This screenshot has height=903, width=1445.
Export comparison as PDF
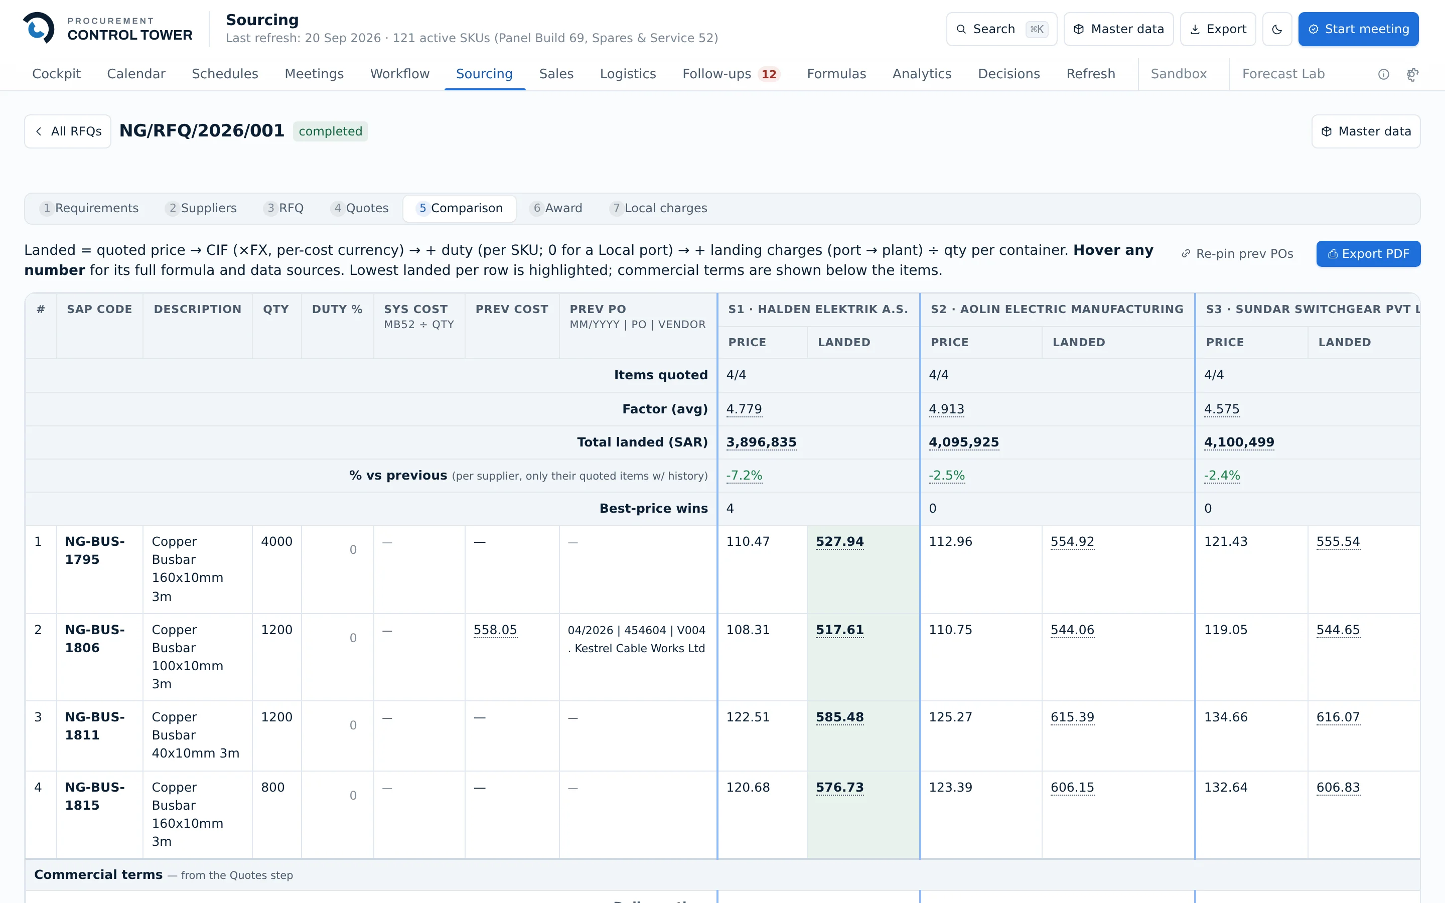pyautogui.click(x=1368, y=254)
